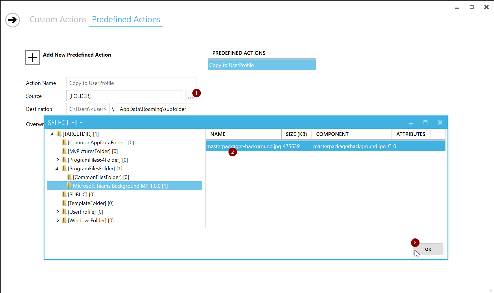494x293 pixels.
Task: Click the plus Add New Predefined Action icon
Action: tap(32, 57)
